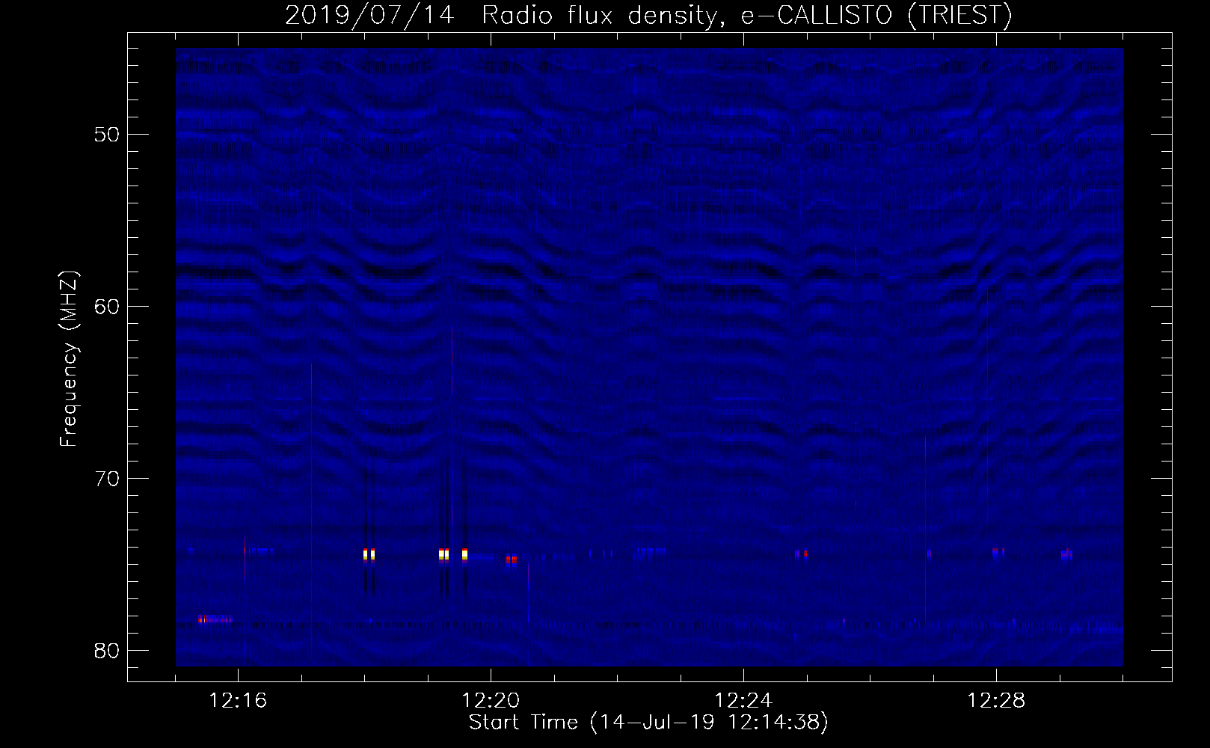Click the '12:24' time tick label
Image resolution: width=1210 pixels, height=748 pixels.
click(743, 701)
